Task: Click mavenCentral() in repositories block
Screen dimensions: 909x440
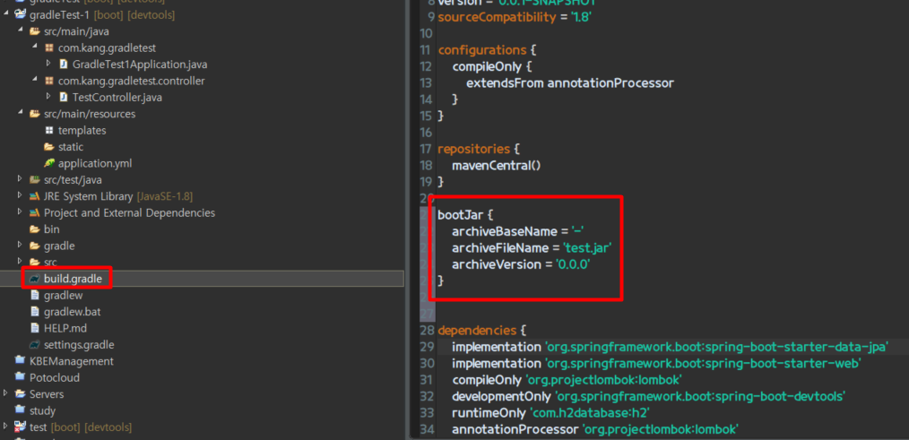Action: pyautogui.click(x=497, y=165)
